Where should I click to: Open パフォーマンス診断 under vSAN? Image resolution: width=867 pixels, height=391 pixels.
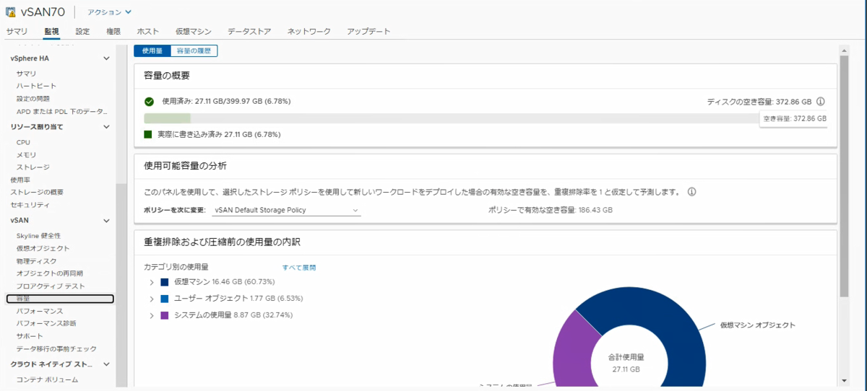pos(46,323)
